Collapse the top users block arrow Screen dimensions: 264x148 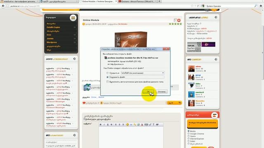coord(216,59)
